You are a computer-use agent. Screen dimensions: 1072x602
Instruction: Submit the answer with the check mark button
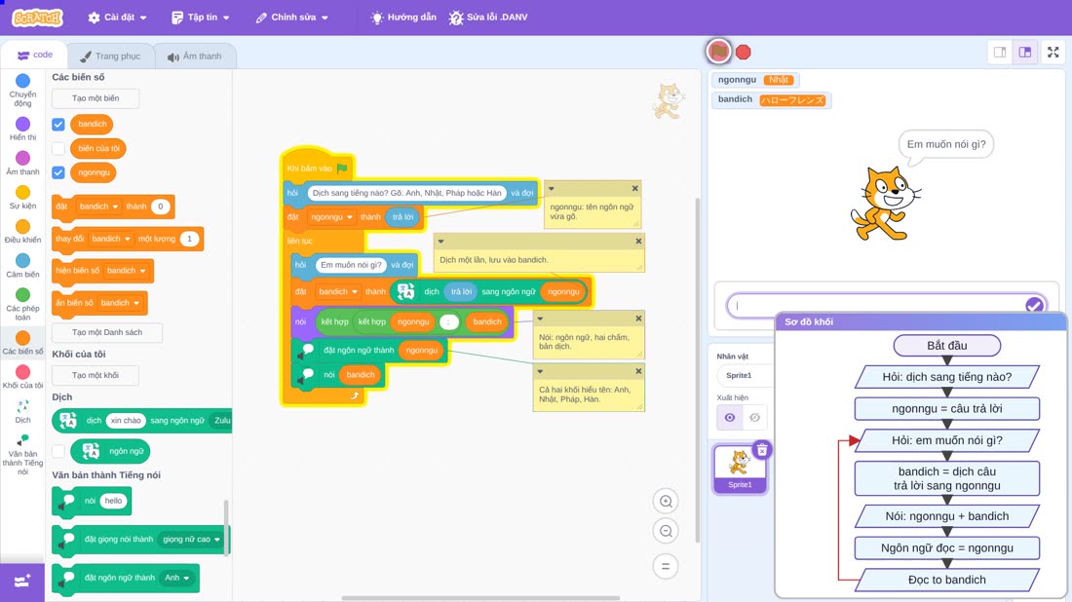pos(1034,305)
